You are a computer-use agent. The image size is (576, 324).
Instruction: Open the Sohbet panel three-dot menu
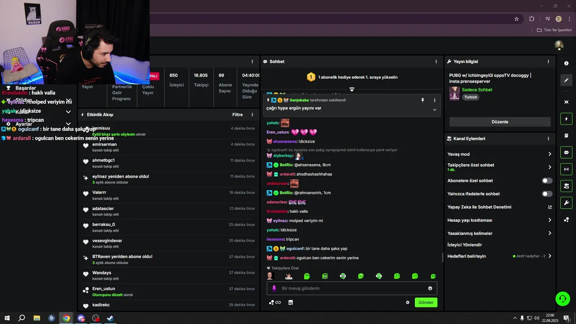[x=436, y=62]
